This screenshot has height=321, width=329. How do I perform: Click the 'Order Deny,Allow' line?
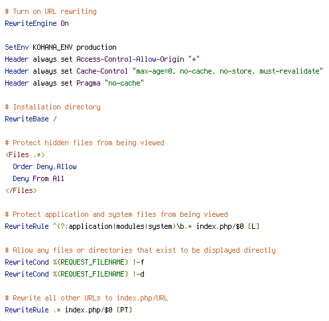point(44,166)
